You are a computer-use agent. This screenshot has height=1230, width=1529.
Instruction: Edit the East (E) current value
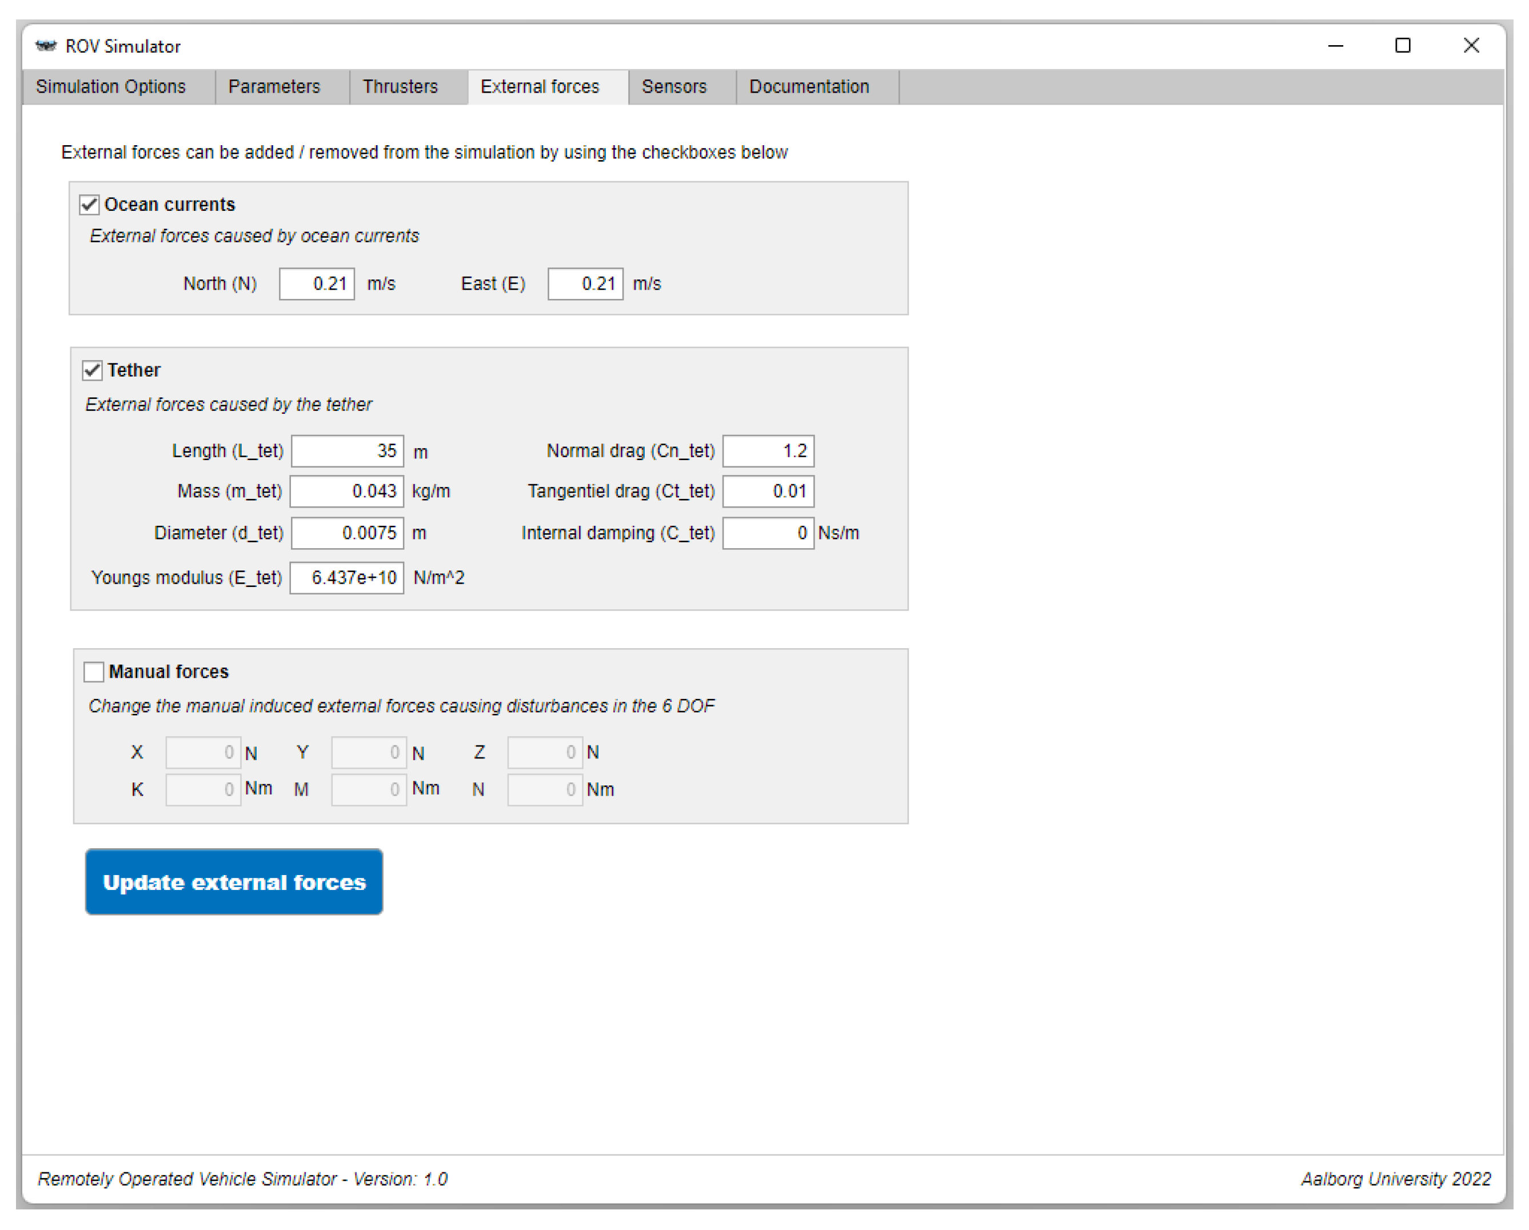pos(585,283)
